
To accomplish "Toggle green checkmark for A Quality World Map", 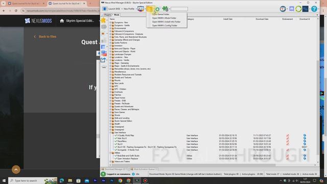I will (x=116, y=135).
